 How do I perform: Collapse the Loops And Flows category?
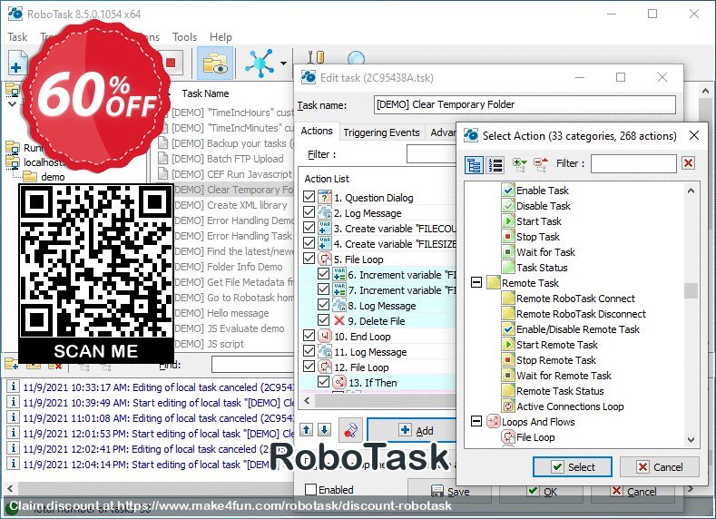tap(476, 421)
